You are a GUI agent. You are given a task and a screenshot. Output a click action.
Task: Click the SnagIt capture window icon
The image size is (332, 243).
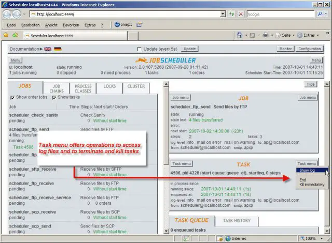pyautogui.click(x=140, y=25)
